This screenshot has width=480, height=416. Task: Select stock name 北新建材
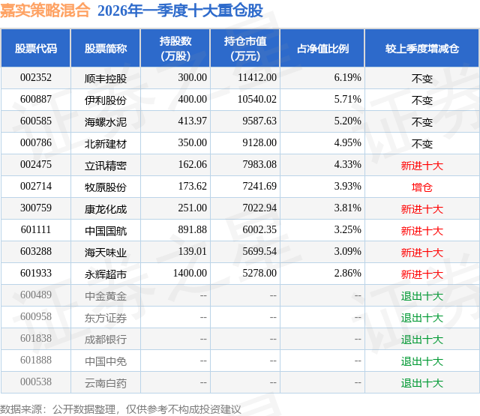pyautogui.click(x=106, y=144)
